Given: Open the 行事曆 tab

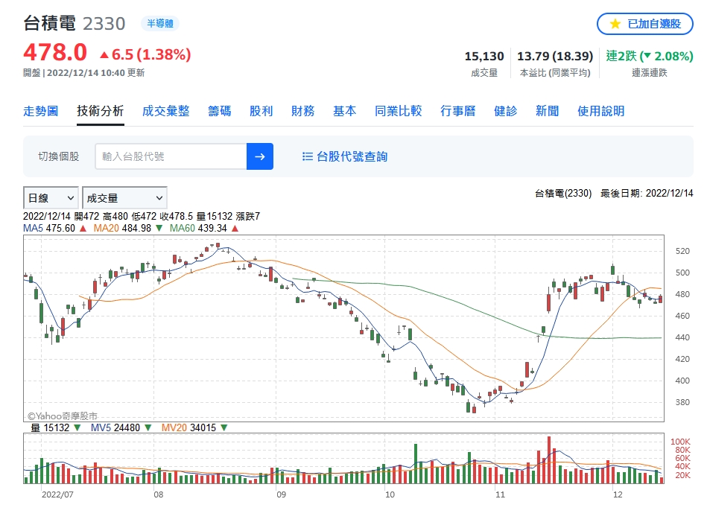Looking at the screenshot, I should coord(458,111).
